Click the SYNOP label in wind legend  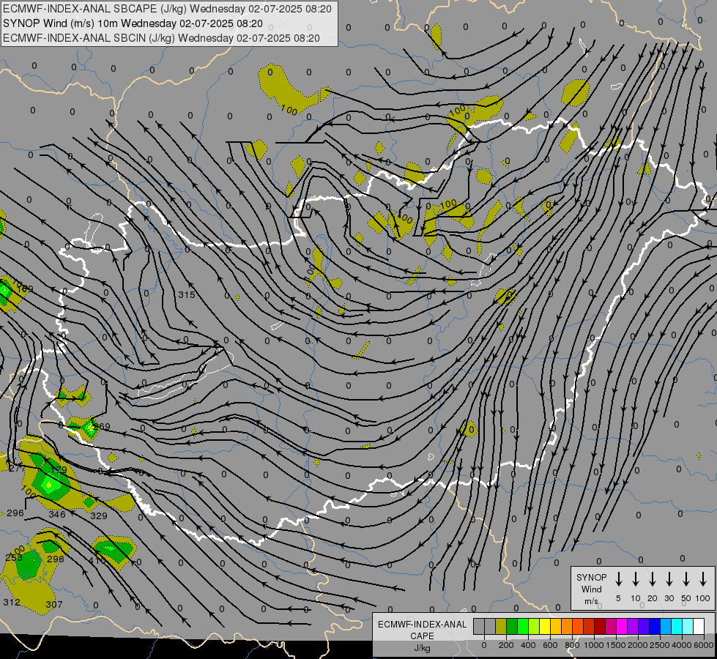(591, 577)
